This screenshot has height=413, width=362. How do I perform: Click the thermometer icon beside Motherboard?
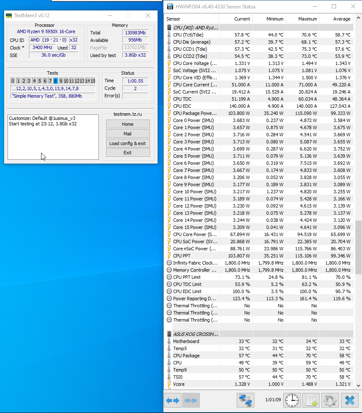pyautogui.click(x=169, y=341)
